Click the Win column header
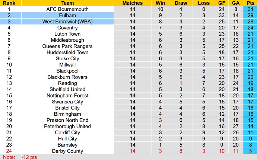The width and height of the screenshot is (257, 160). [x=161, y=3]
